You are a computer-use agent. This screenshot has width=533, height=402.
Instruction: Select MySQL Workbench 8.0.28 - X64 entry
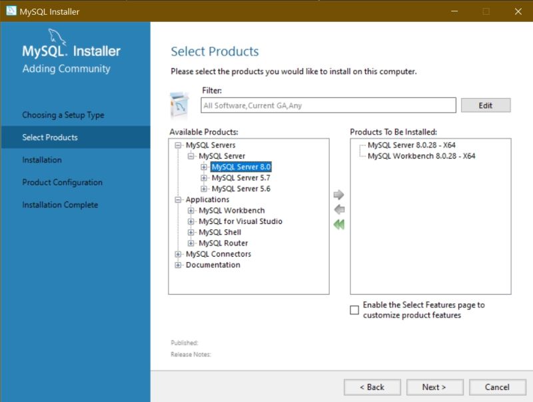(x=422, y=156)
